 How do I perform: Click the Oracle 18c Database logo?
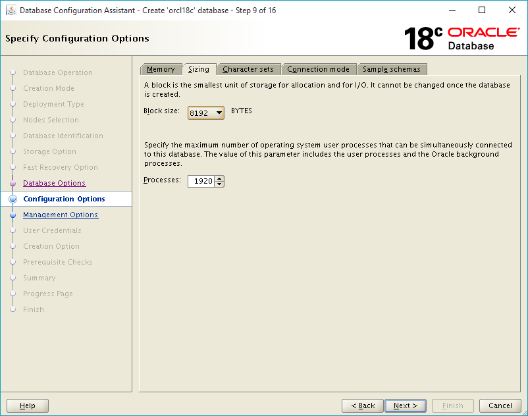pos(462,39)
